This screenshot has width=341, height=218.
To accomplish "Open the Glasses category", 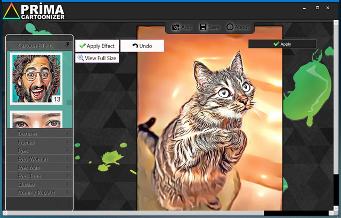I will click(x=39, y=184).
